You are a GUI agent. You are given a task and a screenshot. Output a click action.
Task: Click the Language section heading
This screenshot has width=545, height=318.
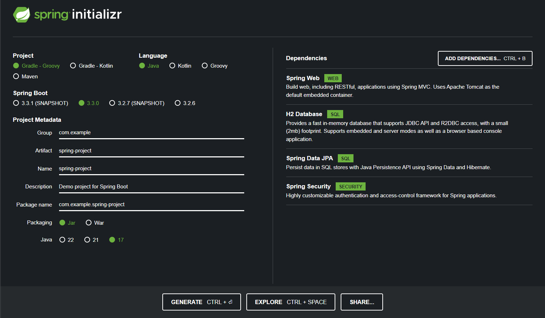[153, 56]
